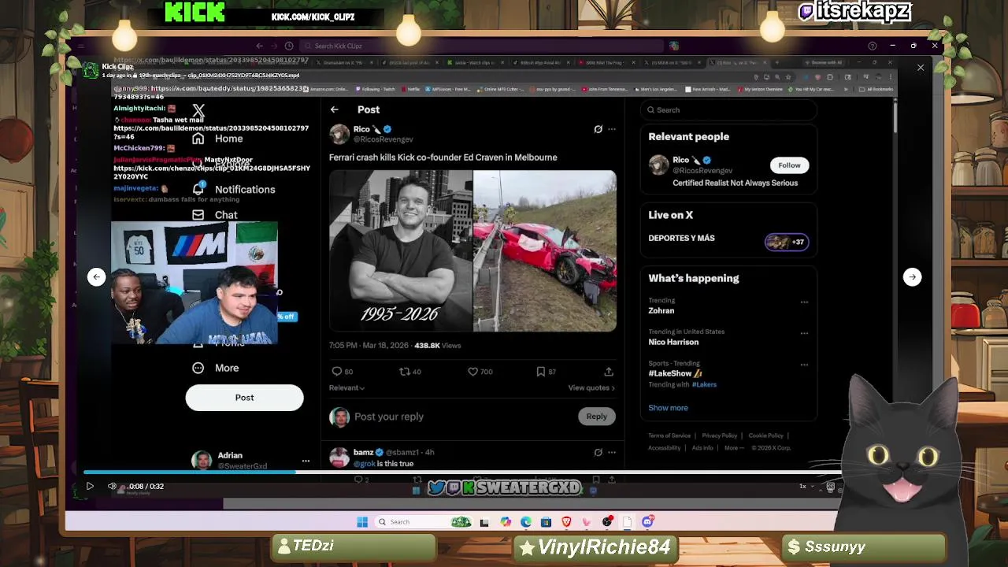Click Grok icon on Rico's post

pyautogui.click(x=598, y=129)
